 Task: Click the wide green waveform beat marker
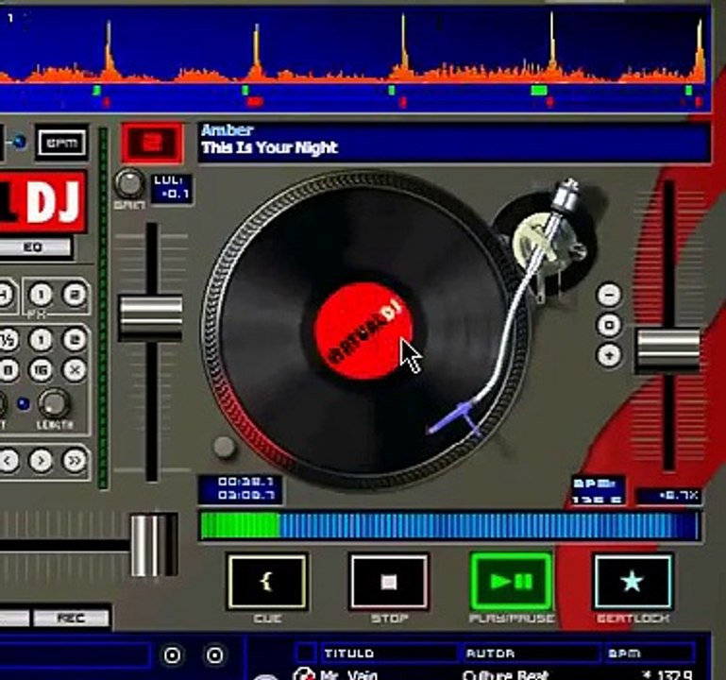point(539,91)
